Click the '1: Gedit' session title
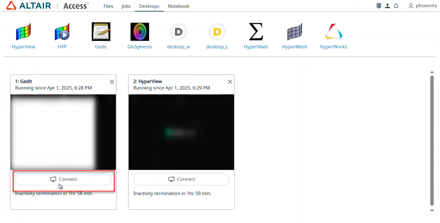 pos(24,81)
